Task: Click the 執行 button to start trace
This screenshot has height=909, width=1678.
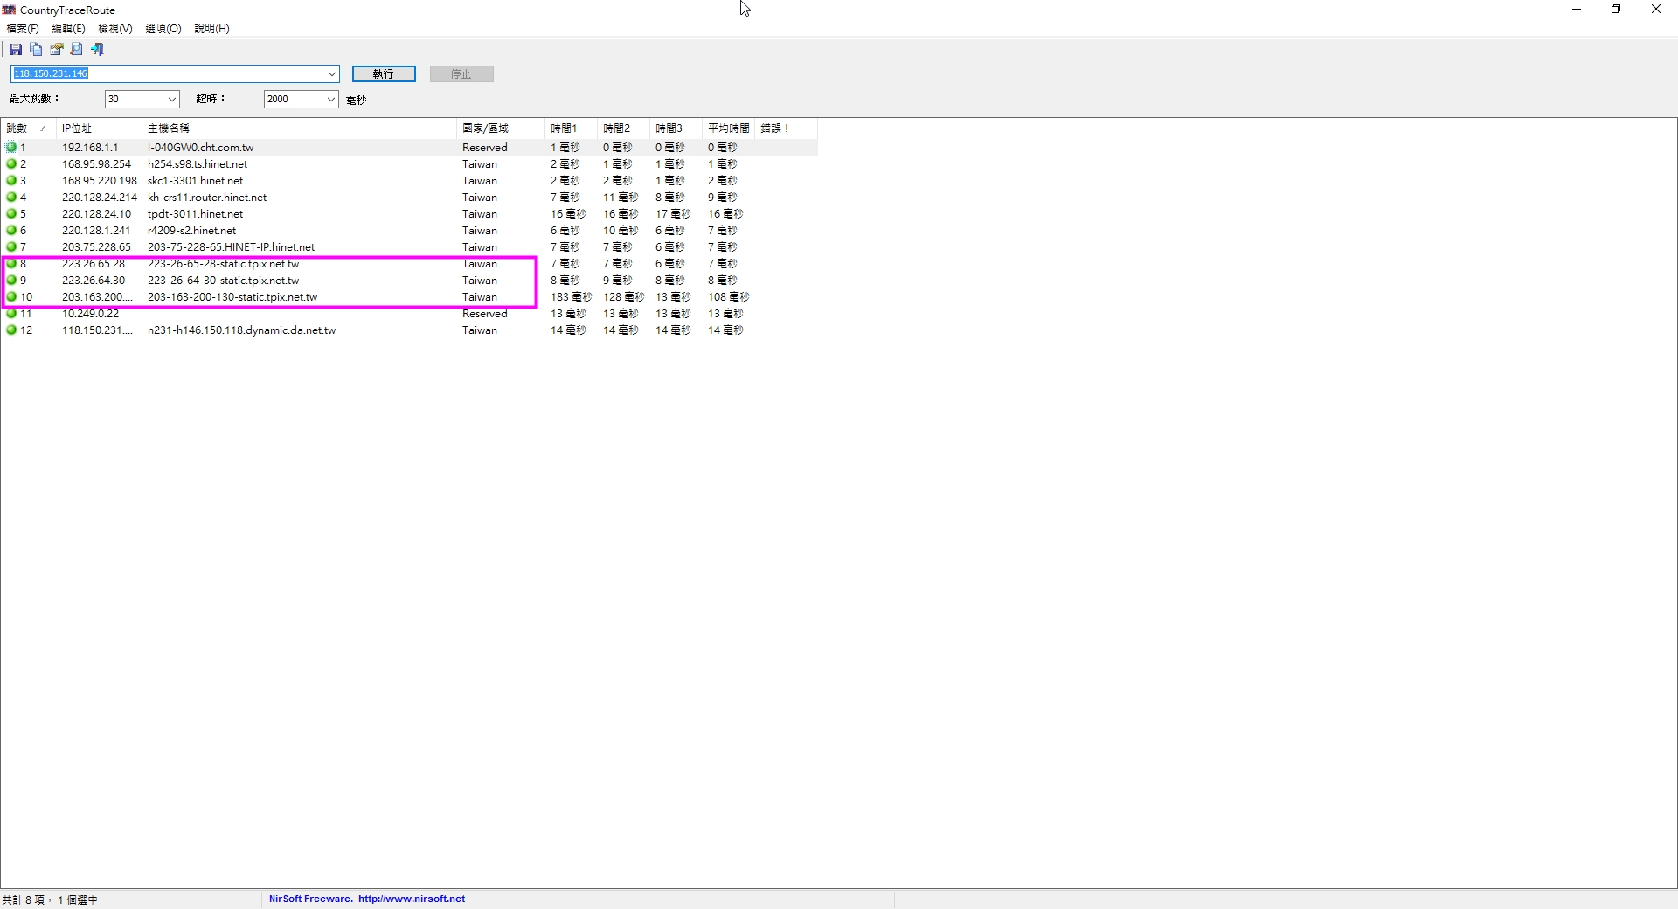Action: [x=384, y=74]
